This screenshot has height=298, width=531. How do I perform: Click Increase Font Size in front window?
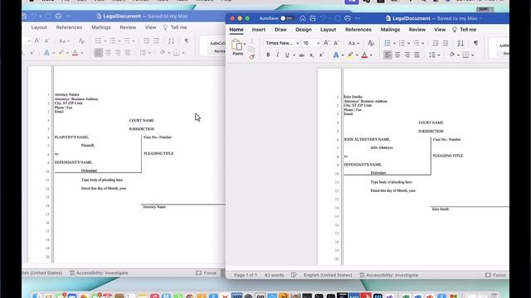(326, 43)
